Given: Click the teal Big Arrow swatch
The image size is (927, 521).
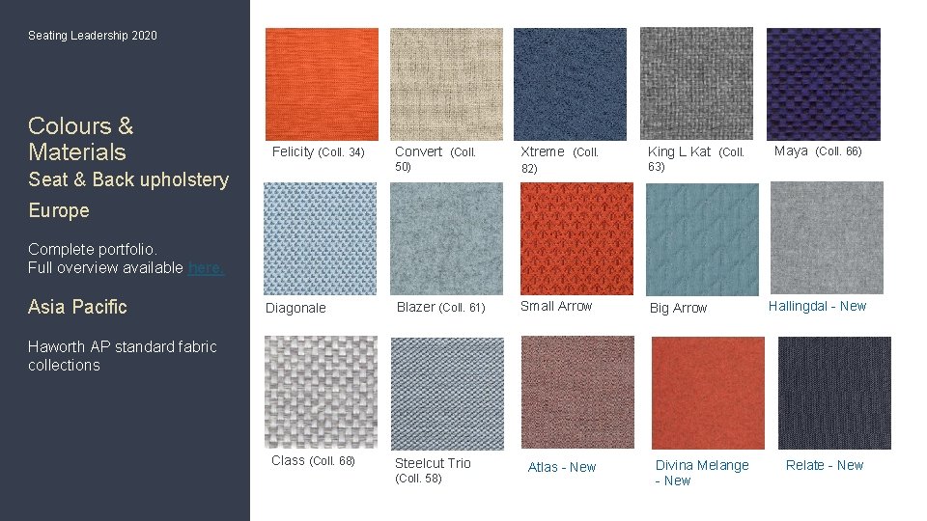Looking at the screenshot, I should coord(702,240).
